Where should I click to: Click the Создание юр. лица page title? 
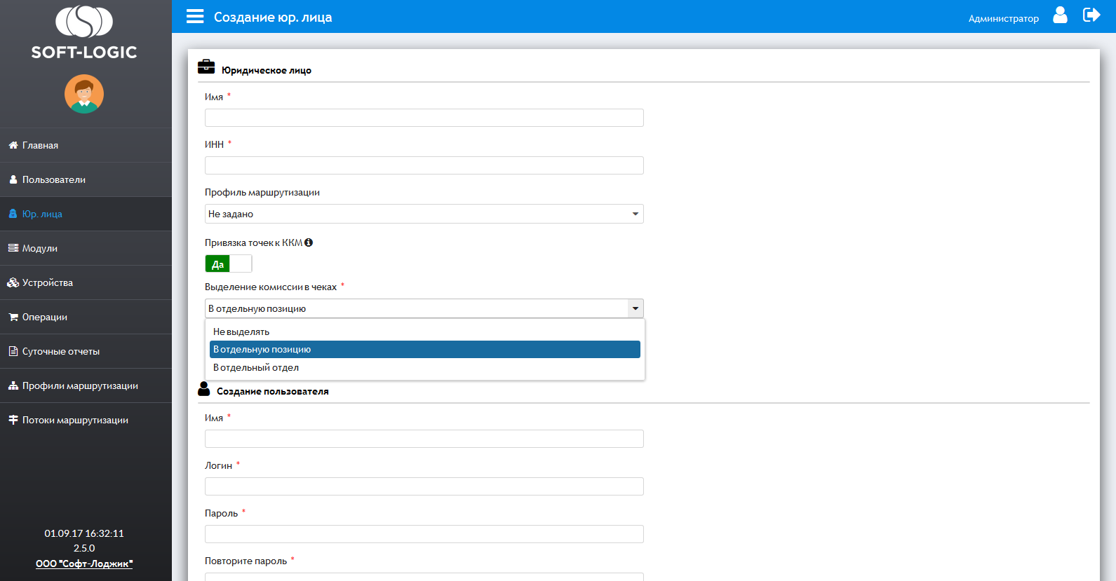(273, 17)
